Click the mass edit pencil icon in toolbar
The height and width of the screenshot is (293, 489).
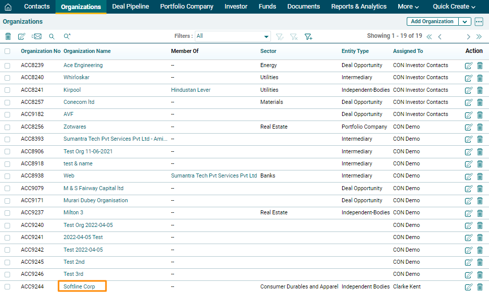[x=22, y=36]
